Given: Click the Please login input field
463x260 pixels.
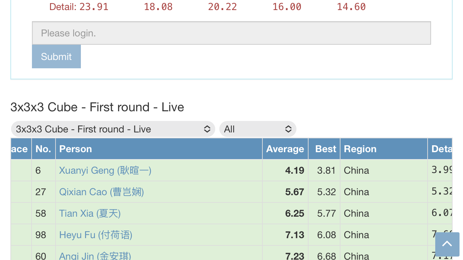Looking at the screenshot, I should pyautogui.click(x=231, y=33).
